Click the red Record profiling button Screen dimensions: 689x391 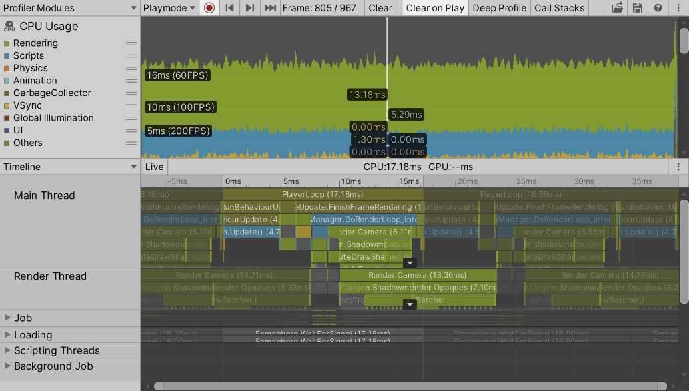pyautogui.click(x=209, y=8)
